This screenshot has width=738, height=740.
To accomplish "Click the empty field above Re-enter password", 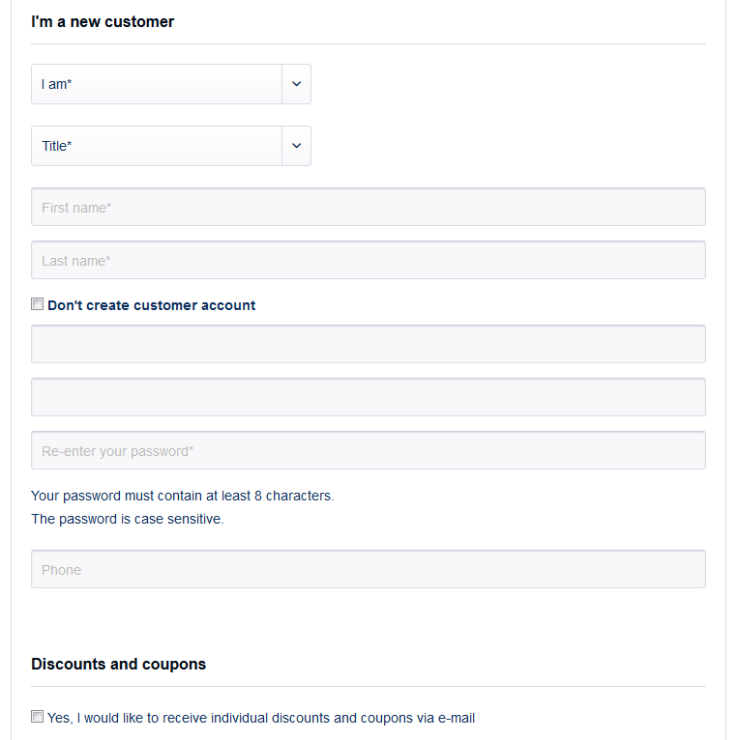I will click(x=369, y=397).
